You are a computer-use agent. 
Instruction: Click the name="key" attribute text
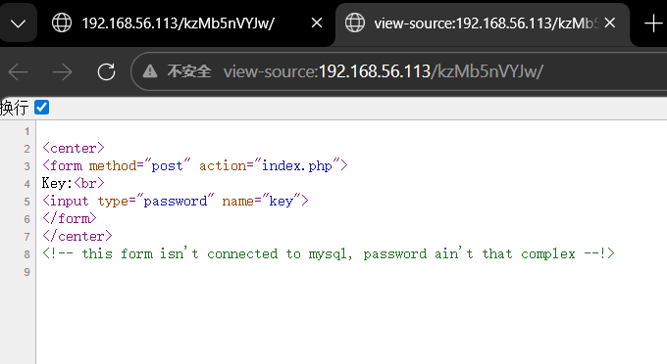(x=261, y=202)
